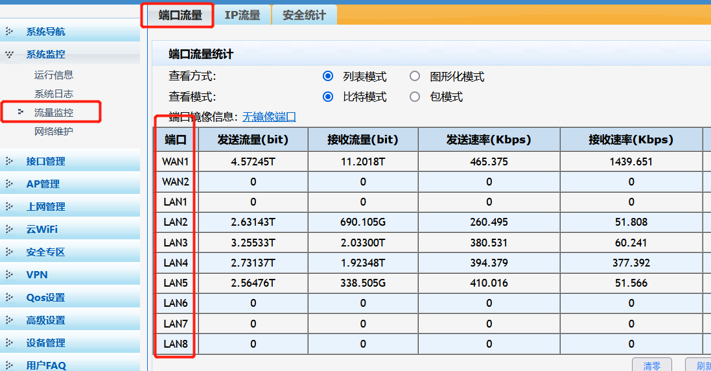Collapse the 系统监控 menu section
Viewport: 711px width, 371px height.
70,54
